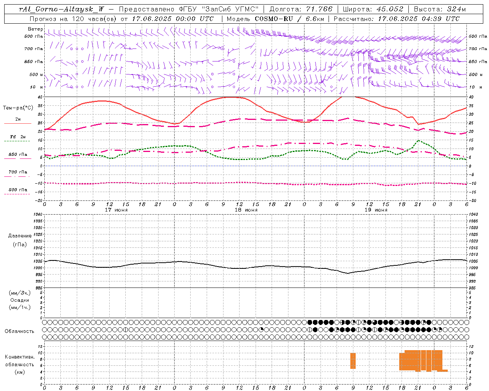Select the Высота: 324м value
This screenshot has height=391, width=489.
point(439,9)
